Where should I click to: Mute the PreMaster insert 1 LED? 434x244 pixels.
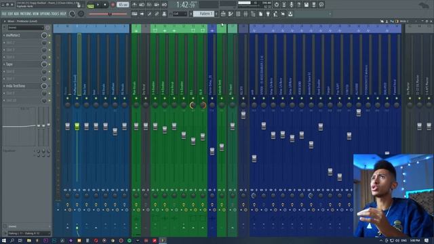pos(77,98)
